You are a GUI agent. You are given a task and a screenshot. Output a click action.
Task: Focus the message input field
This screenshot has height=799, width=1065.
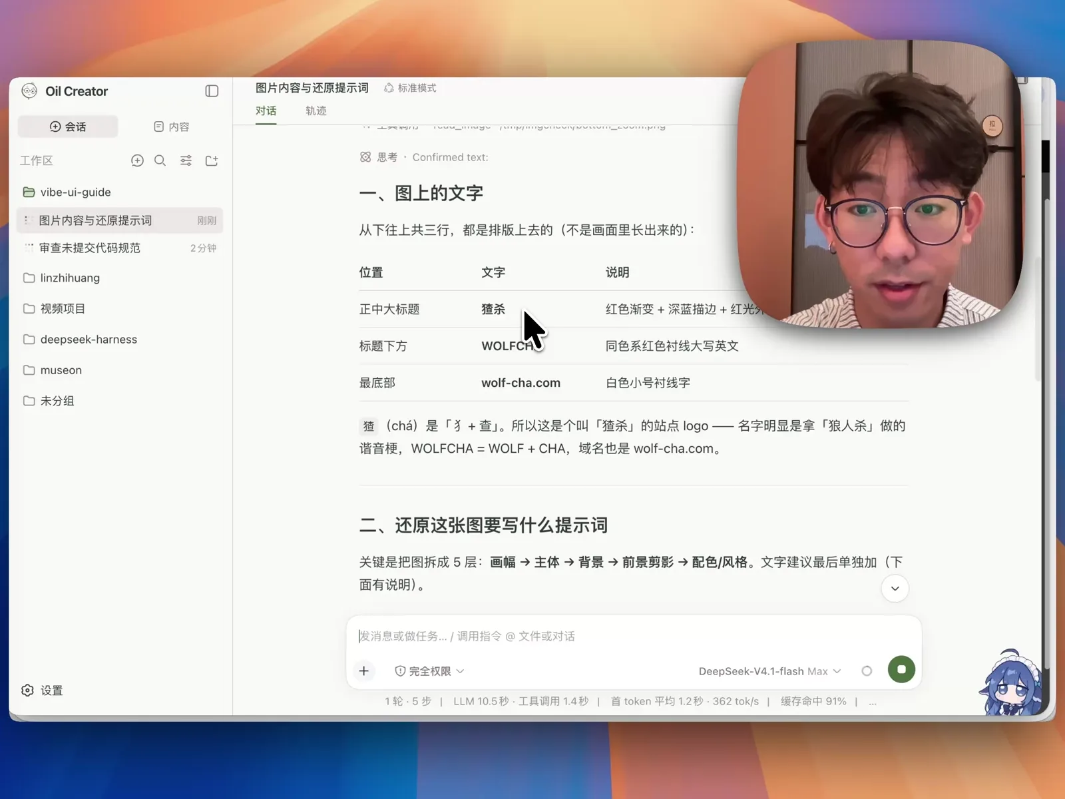[634, 636]
